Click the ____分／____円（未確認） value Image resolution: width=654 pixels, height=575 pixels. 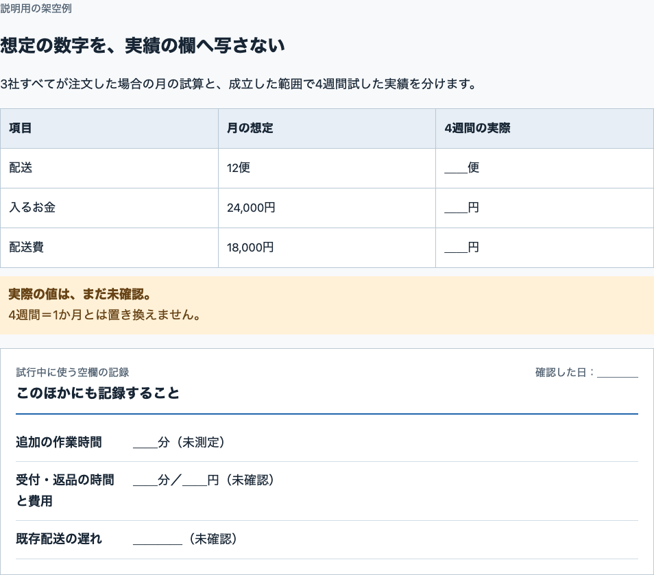point(204,480)
